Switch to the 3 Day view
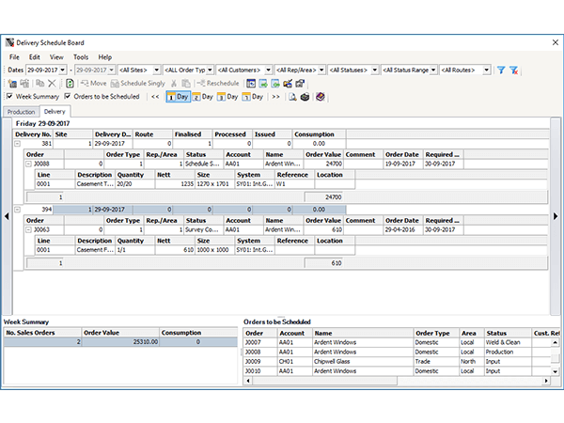Screen dimensions: 564x423 228,96
